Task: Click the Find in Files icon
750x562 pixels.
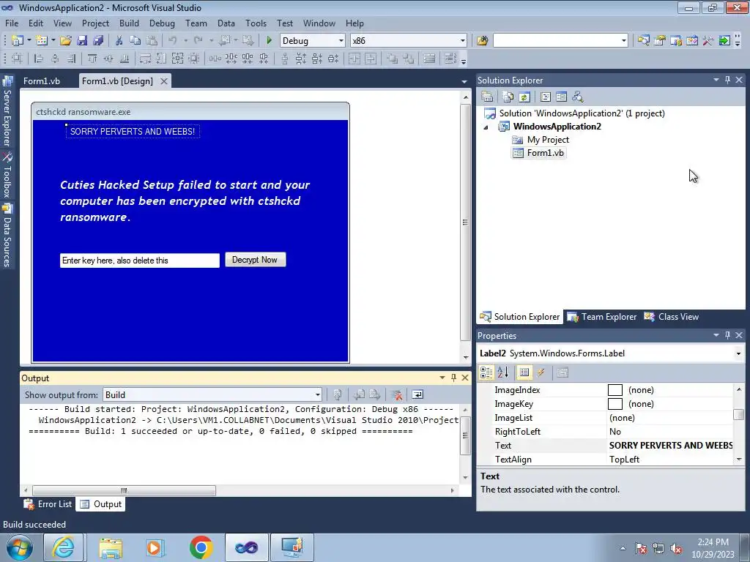Action: pos(482,41)
